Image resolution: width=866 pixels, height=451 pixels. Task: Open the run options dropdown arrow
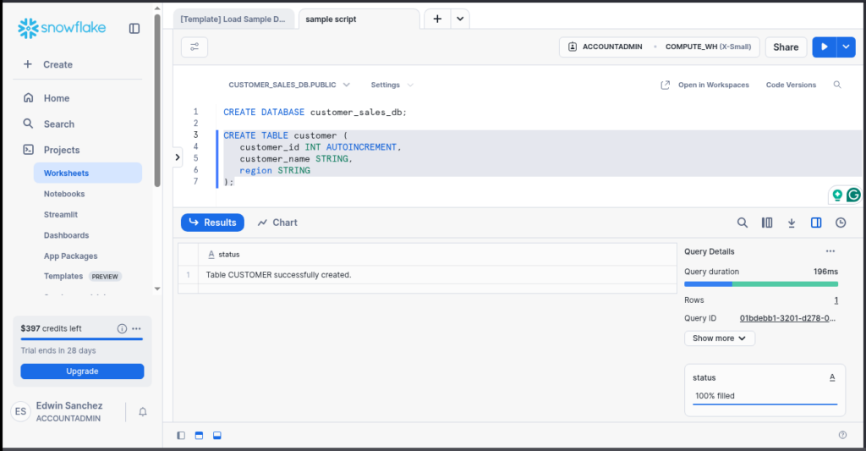(846, 47)
